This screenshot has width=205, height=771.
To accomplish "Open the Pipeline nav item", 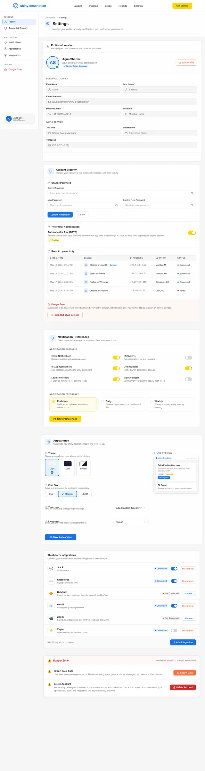I will click(94, 6).
